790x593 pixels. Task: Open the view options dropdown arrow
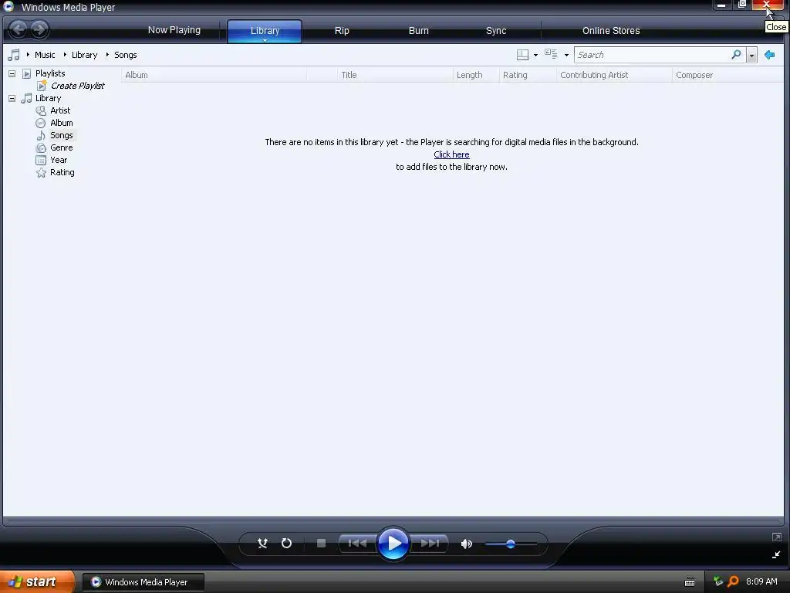(x=566, y=55)
